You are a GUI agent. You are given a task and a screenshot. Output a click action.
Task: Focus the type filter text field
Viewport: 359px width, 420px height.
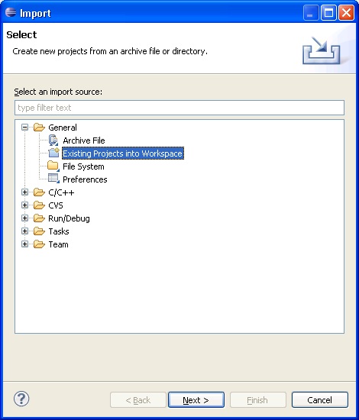tap(179, 108)
